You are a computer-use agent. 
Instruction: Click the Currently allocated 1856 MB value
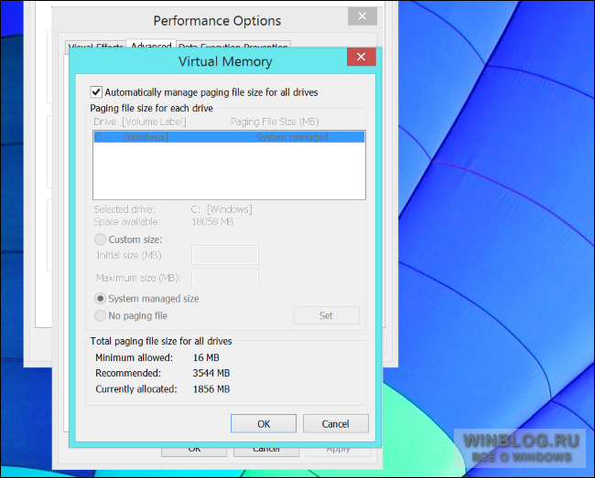(211, 389)
